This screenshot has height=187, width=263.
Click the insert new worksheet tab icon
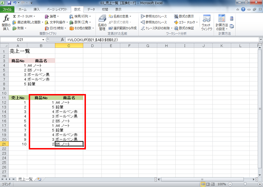pos(39,179)
